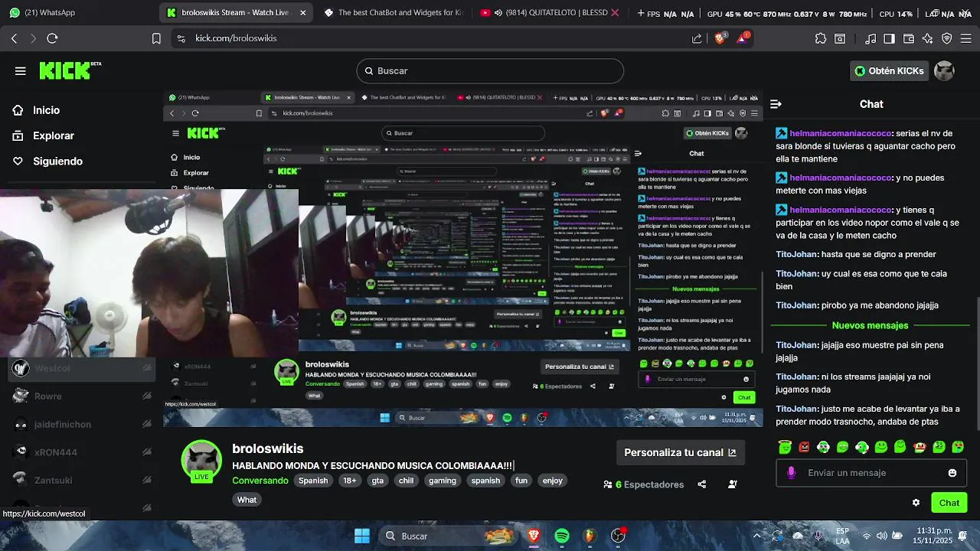Select the enjoy tag
This screenshot has height=551, width=980.
pos(553,481)
